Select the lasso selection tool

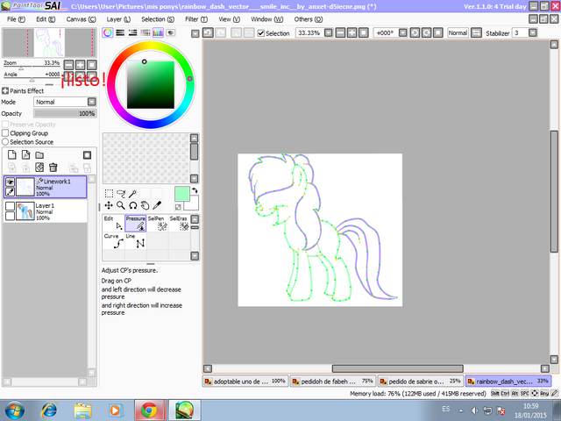(x=121, y=194)
